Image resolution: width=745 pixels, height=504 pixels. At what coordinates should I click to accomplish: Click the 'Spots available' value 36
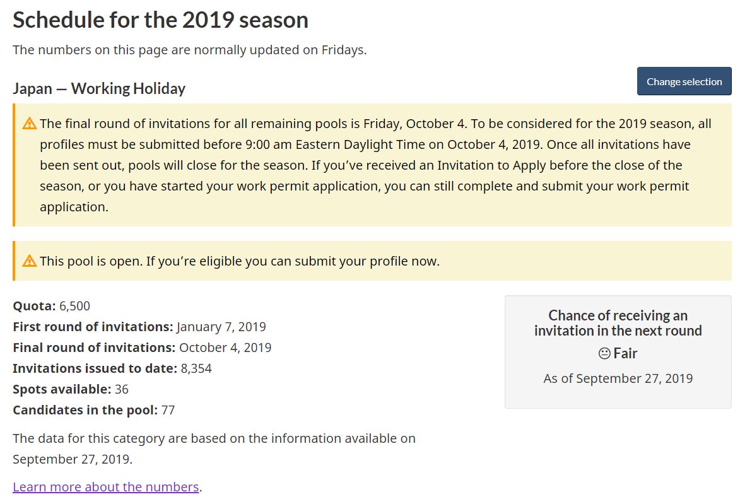122,390
